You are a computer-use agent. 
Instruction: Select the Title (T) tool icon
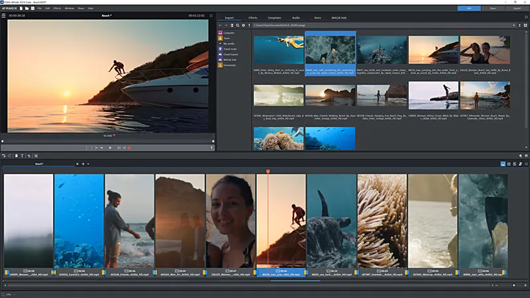pyautogui.click(x=22, y=156)
